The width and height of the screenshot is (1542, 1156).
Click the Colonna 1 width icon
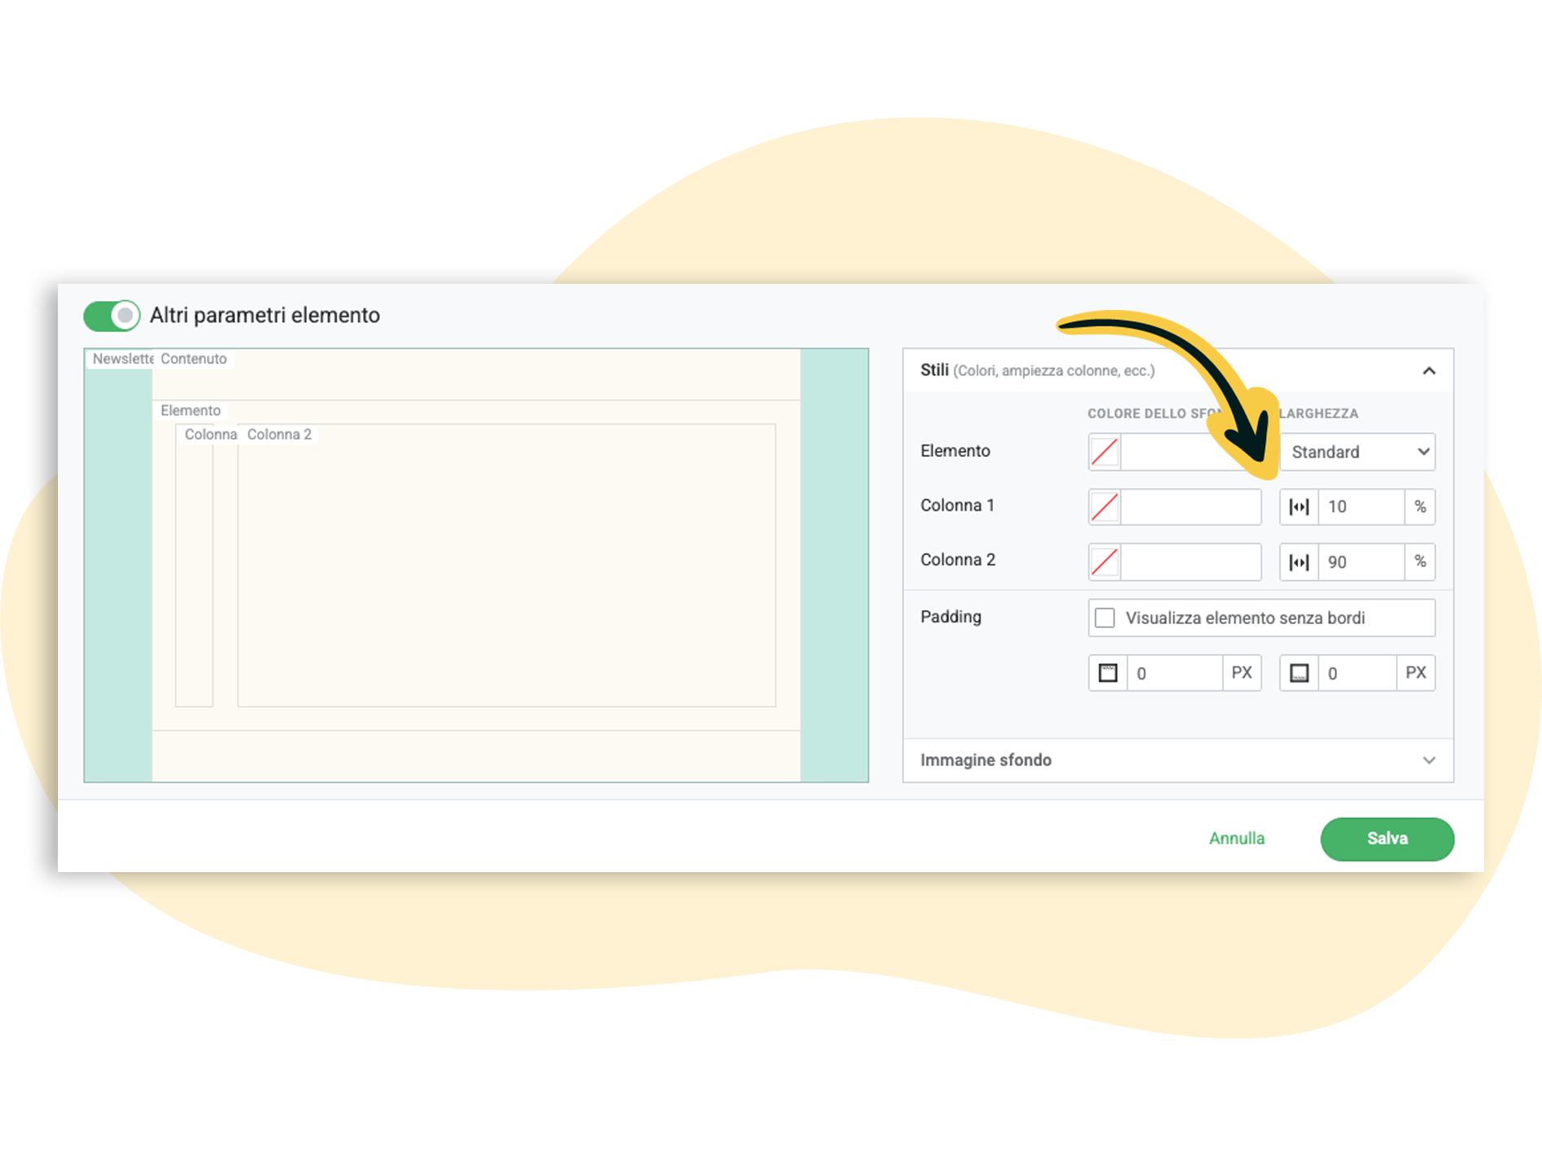coord(1298,507)
